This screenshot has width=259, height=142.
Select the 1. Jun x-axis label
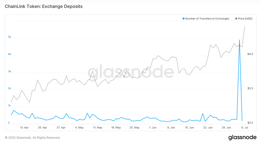(x=152, y=128)
